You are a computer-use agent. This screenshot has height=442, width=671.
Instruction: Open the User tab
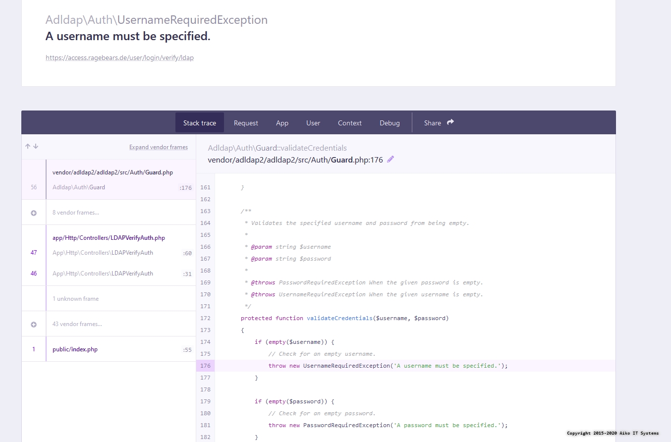(313, 122)
